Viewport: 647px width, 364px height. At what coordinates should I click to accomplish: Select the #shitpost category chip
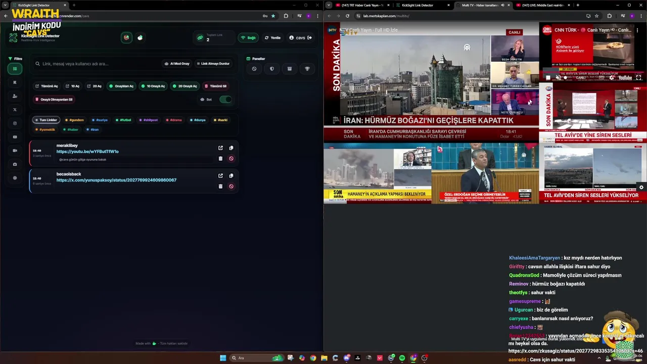pyautogui.click(x=149, y=120)
